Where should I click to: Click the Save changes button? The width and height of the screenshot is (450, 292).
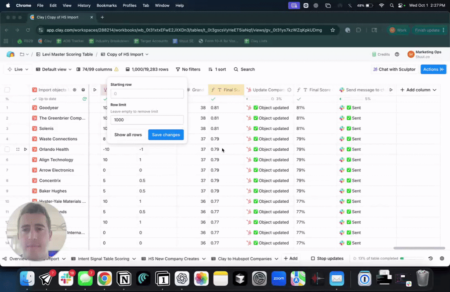tap(166, 135)
